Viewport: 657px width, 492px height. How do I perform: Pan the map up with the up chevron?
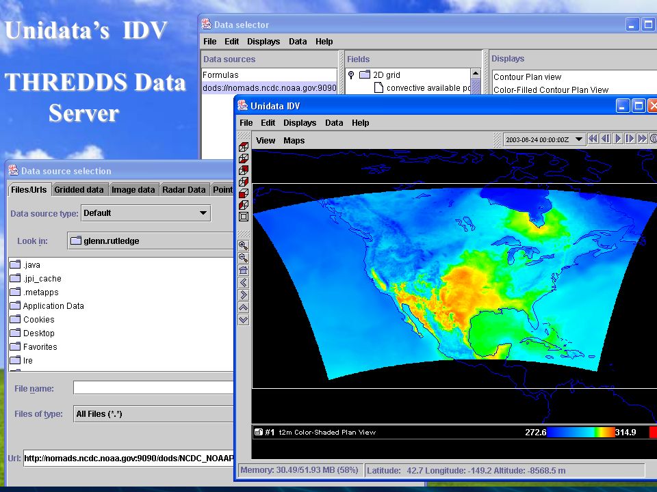pyautogui.click(x=244, y=307)
